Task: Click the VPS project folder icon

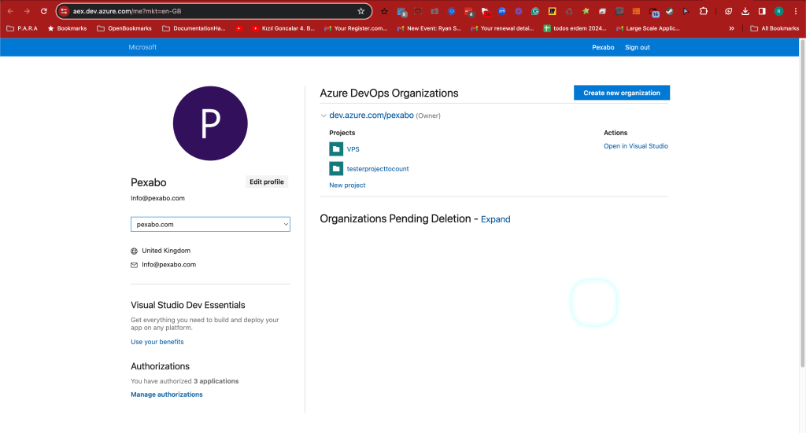Action: click(x=336, y=149)
